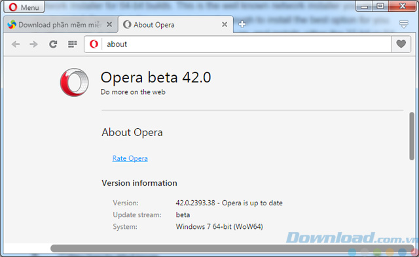The width and height of the screenshot is (419, 257).
Task: Minimize the Opera window
Action: click(x=364, y=7)
